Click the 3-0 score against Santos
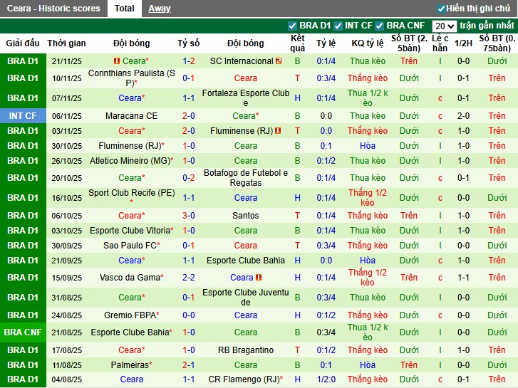 pyautogui.click(x=189, y=216)
